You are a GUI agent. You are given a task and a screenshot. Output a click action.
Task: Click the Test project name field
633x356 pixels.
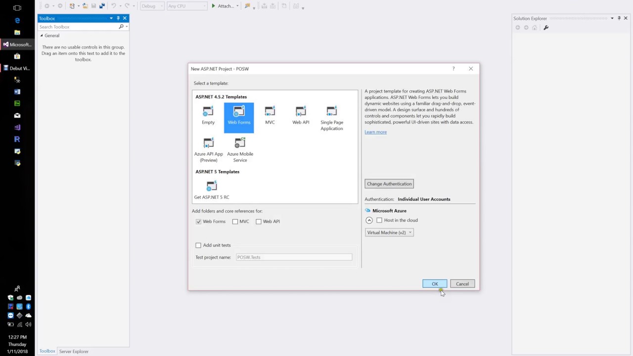pos(294,257)
